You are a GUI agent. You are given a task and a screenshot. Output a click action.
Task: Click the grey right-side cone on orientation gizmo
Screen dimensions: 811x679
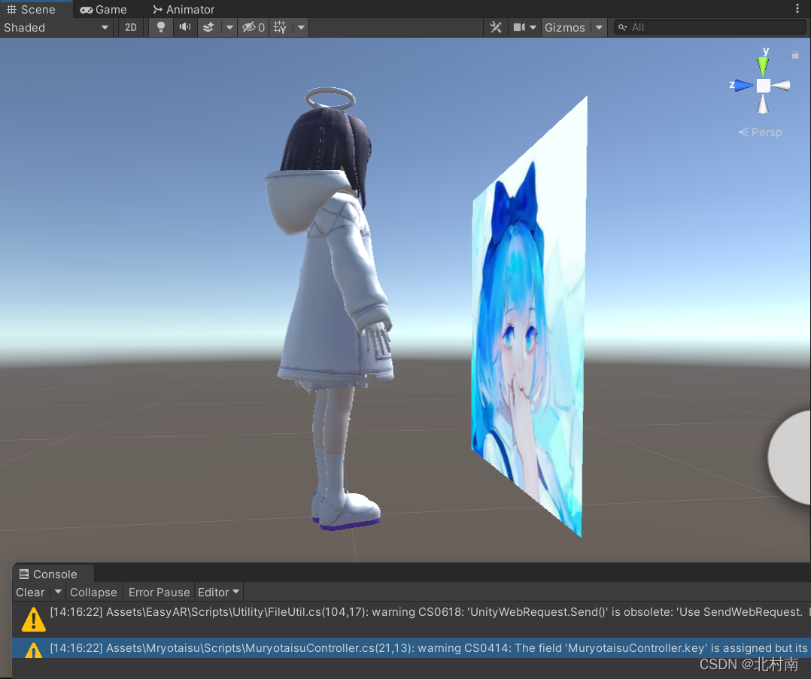point(781,85)
